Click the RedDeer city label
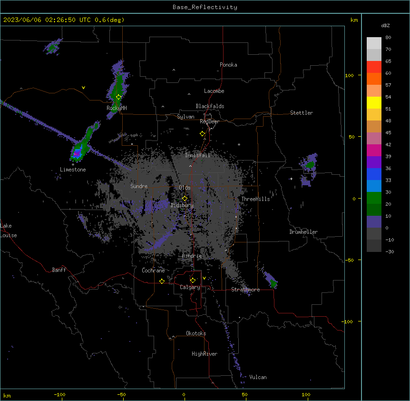 click(209, 121)
